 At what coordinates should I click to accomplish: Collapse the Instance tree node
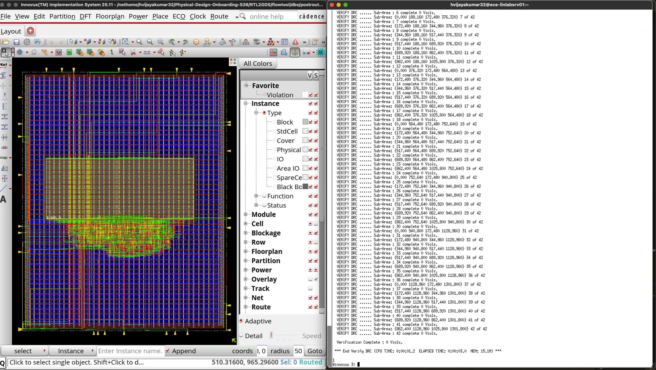tap(245, 103)
